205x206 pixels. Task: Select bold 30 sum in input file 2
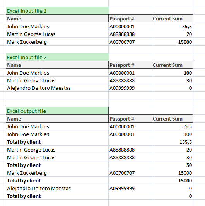pos(173,80)
